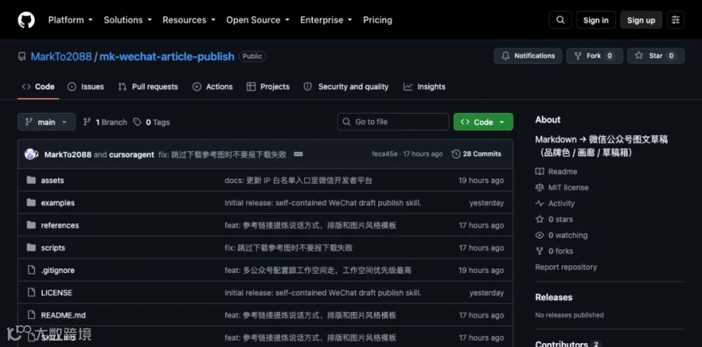Open the .gitignore file
Viewport: 702px width, 347px height.
tap(58, 270)
